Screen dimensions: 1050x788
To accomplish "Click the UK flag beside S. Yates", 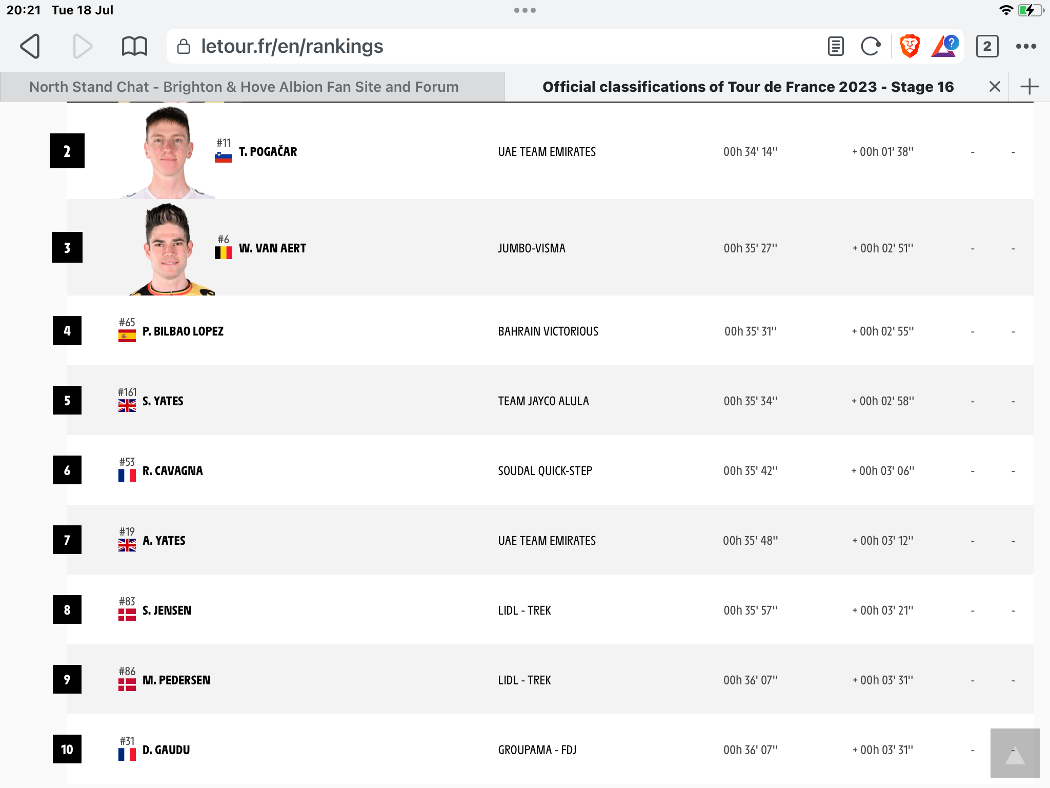I will (x=127, y=406).
